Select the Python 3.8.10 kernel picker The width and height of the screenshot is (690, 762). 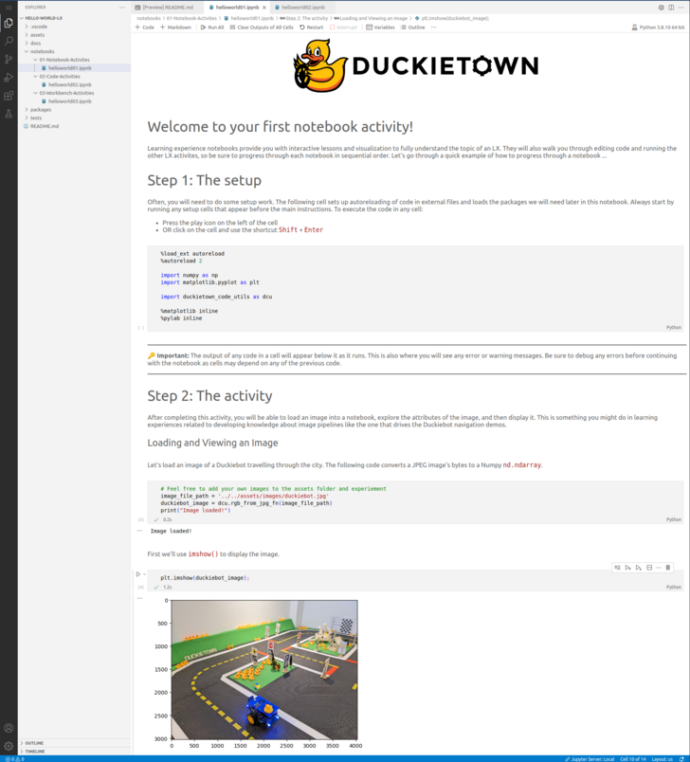(x=658, y=27)
